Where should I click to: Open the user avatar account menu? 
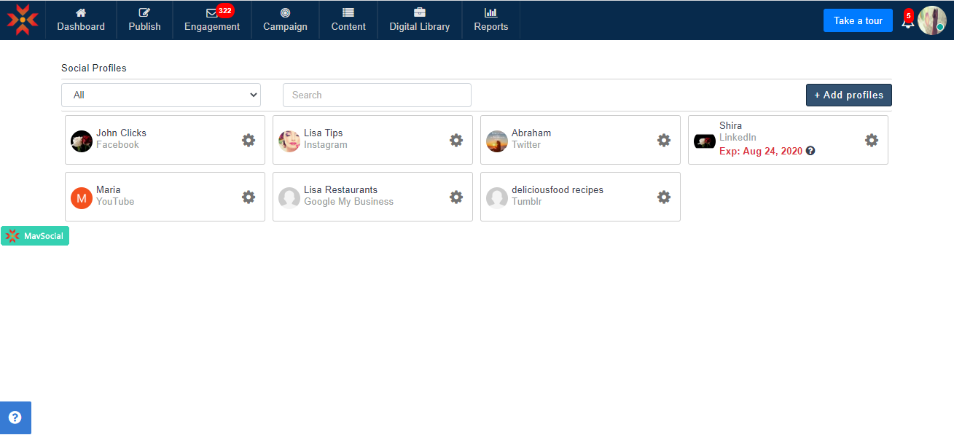click(x=931, y=20)
